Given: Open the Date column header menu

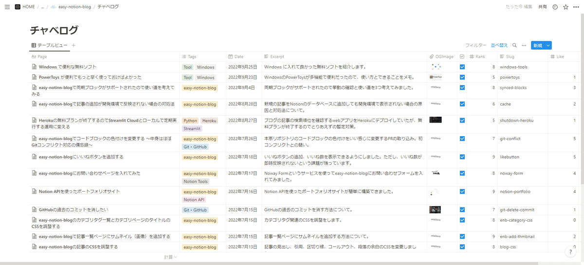Looking at the screenshot, I should (244, 57).
